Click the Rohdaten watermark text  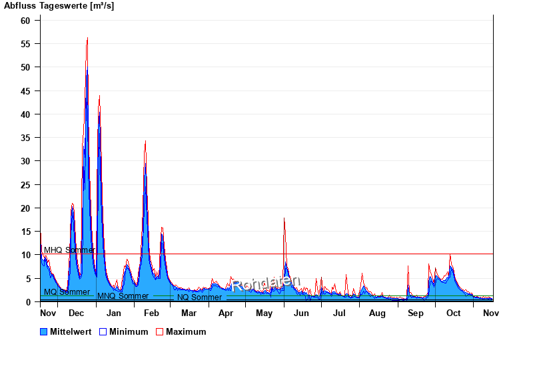[x=266, y=283]
